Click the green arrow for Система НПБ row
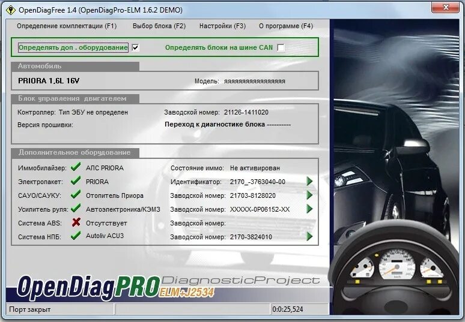 click(x=309, y=236)
